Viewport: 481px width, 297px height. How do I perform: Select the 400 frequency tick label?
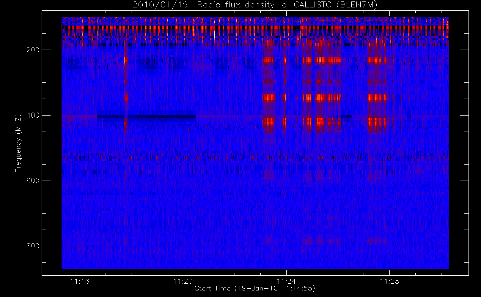tap(33, 115)
